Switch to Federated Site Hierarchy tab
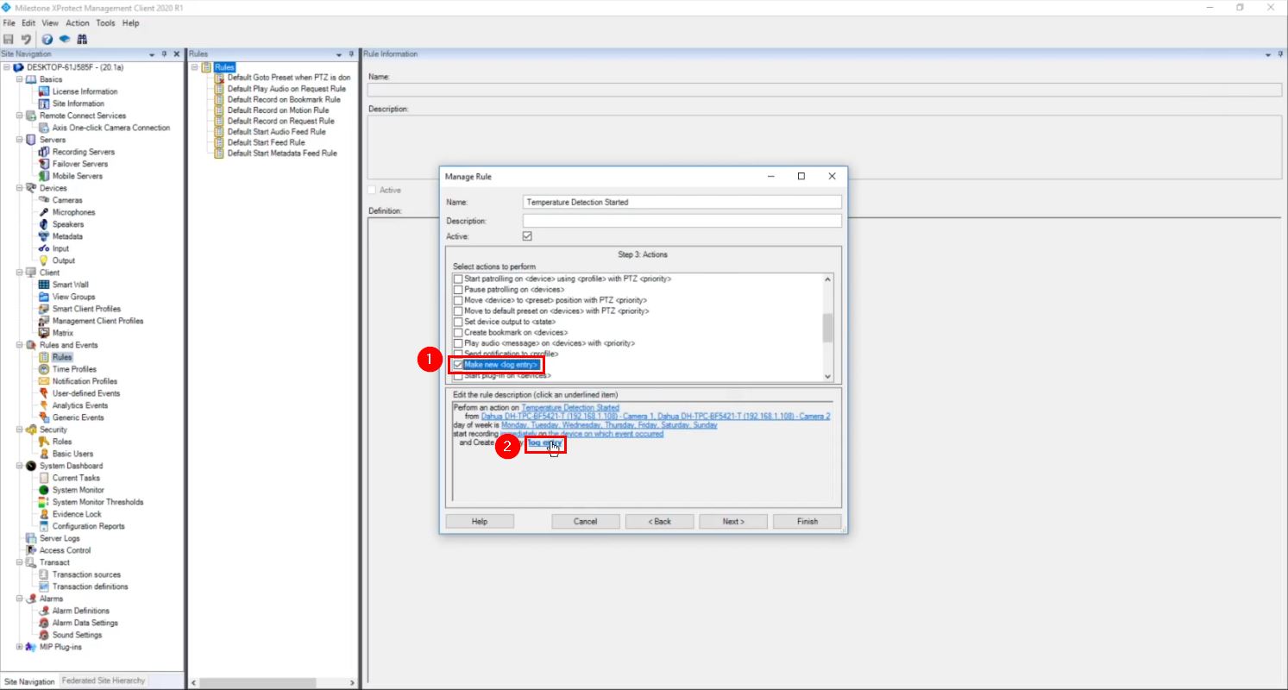This screenshot has height=690, width=1288. 104,681
